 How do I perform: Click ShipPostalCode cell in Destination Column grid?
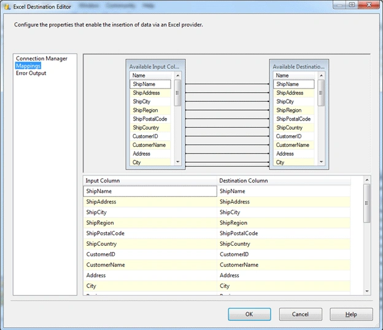point(284,234)
